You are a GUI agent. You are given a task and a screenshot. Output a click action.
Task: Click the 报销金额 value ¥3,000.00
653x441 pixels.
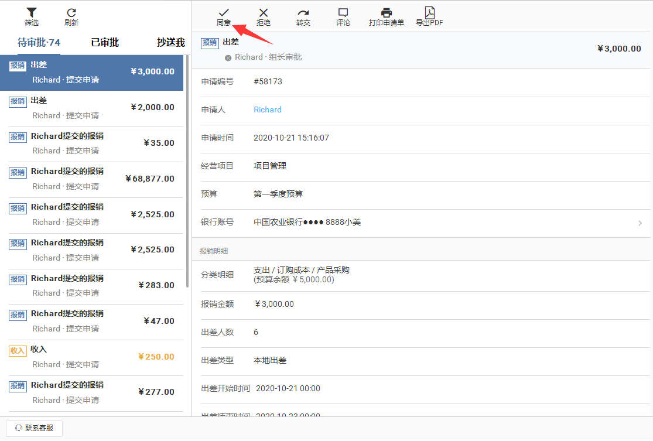[x=273, y=305]
